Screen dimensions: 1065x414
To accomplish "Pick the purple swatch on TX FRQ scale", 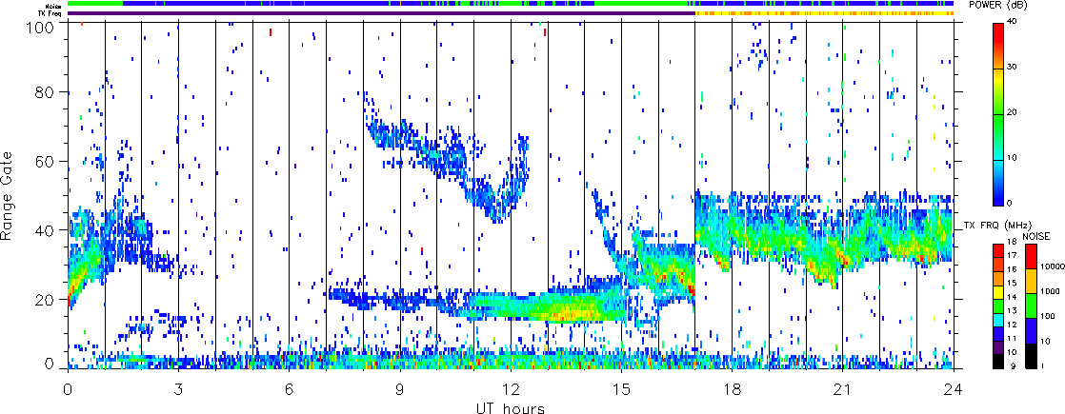I will pos(997,347).
